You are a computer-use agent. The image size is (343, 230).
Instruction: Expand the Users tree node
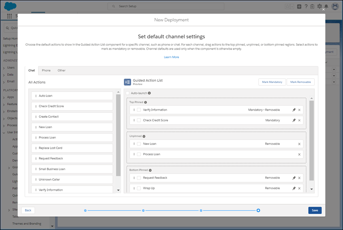(4, 68)
